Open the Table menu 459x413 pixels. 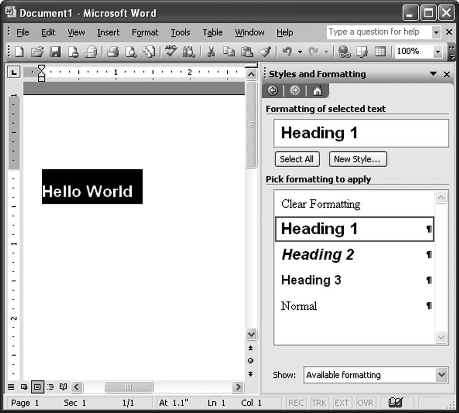click(x=213, y=32)
